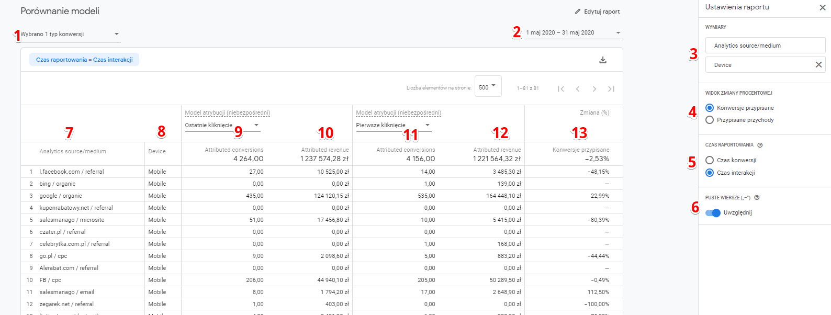Click the Czas raportowania = Czas interakcji chip
The height and width of the screenshot is (315, 831).
[84, 60]
